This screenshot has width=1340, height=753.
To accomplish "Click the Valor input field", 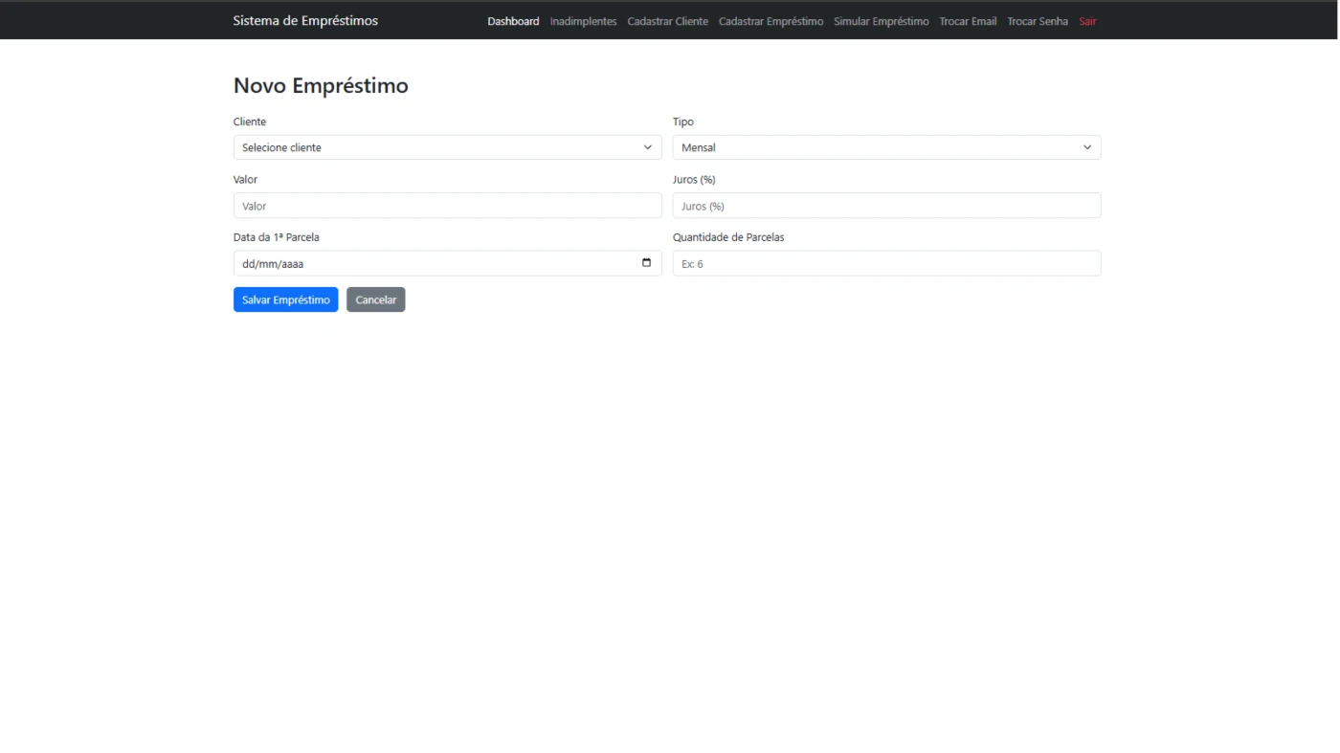I will [x=447, y=206].
